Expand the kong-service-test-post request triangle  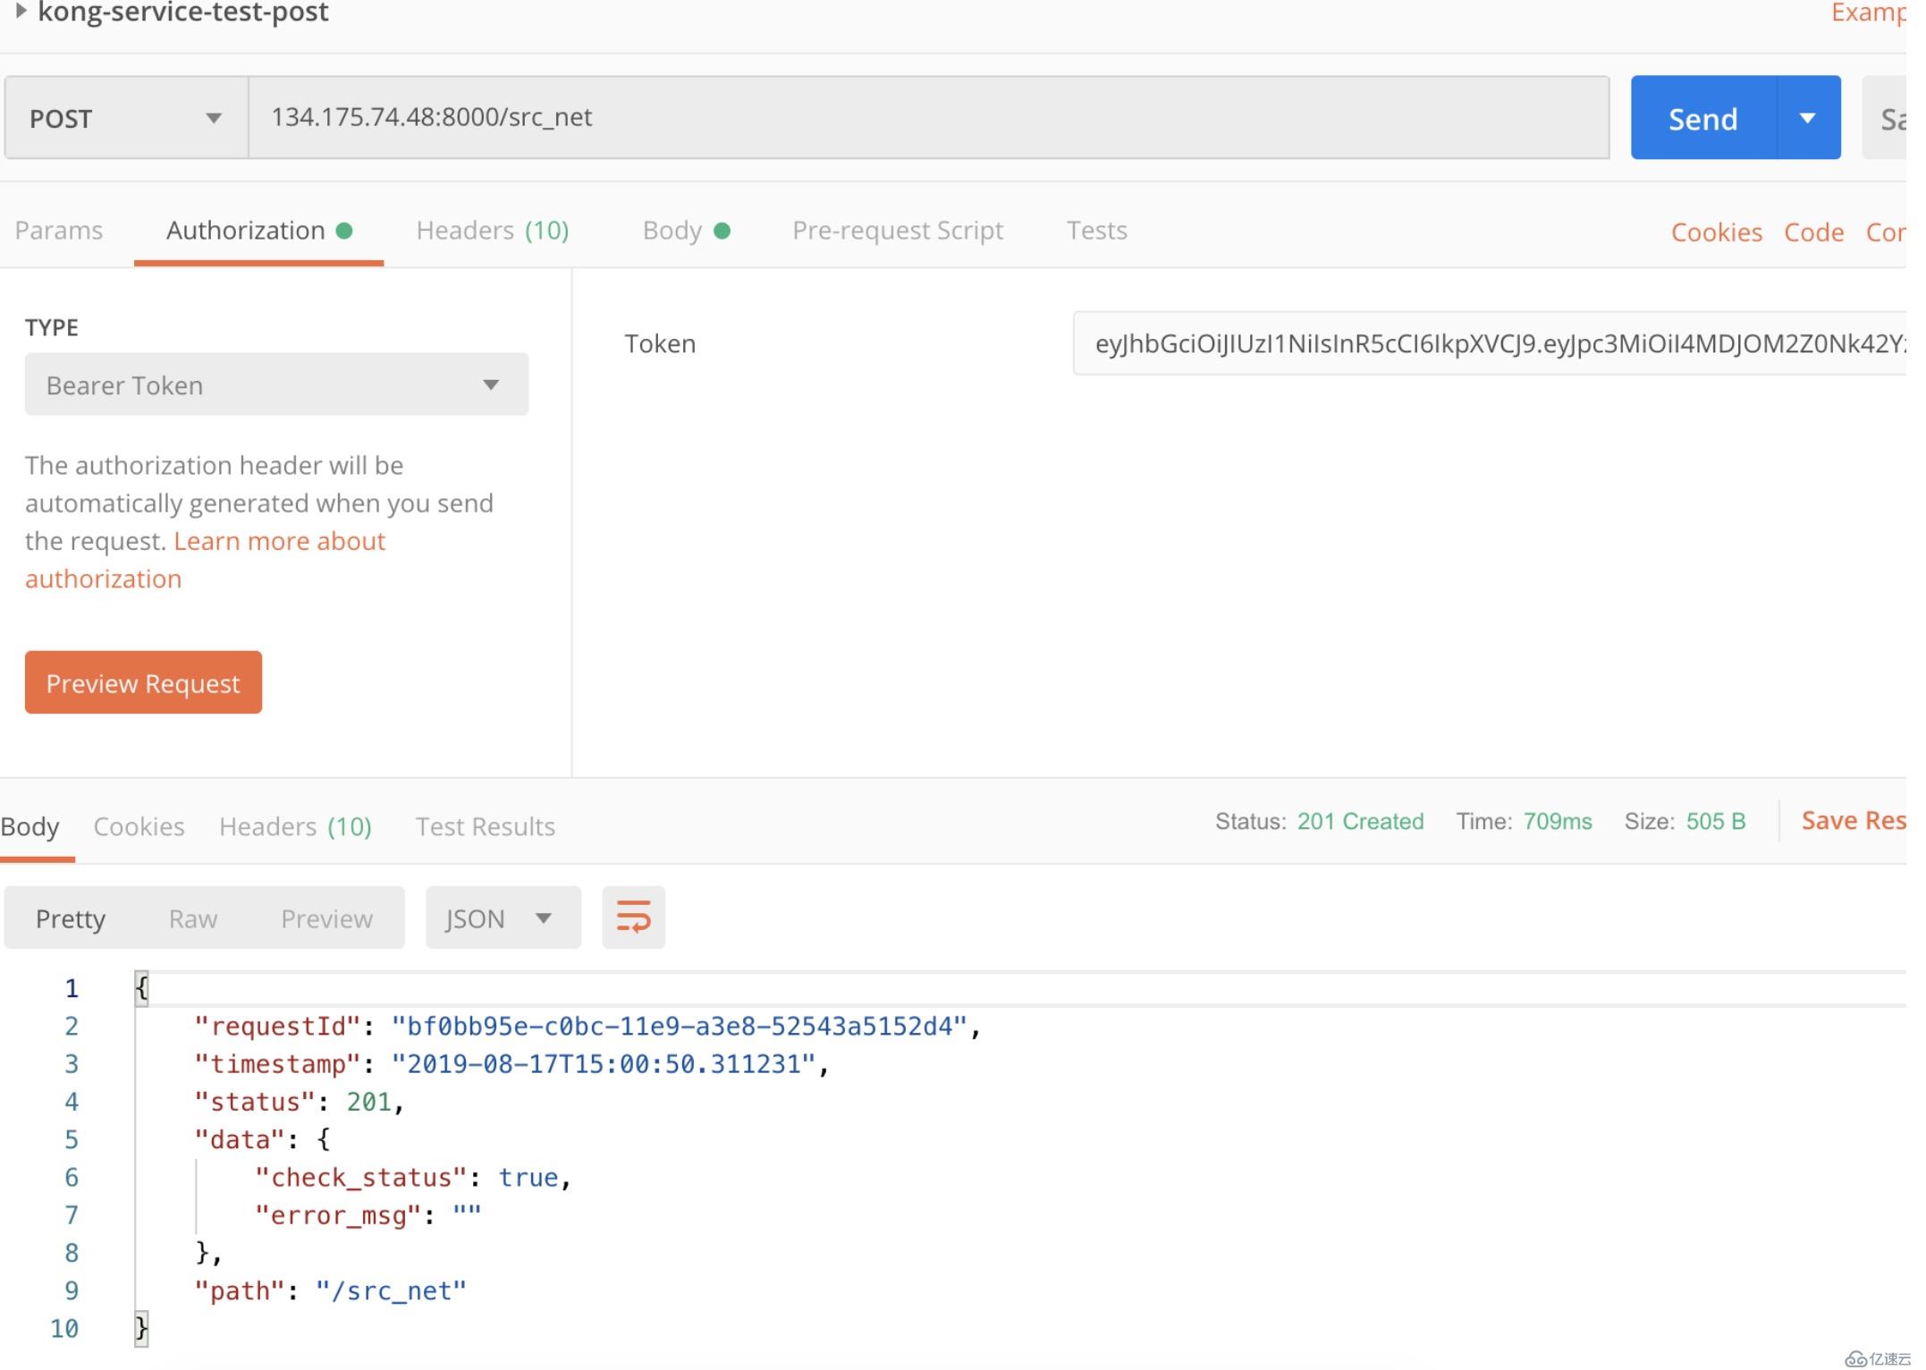21,12
